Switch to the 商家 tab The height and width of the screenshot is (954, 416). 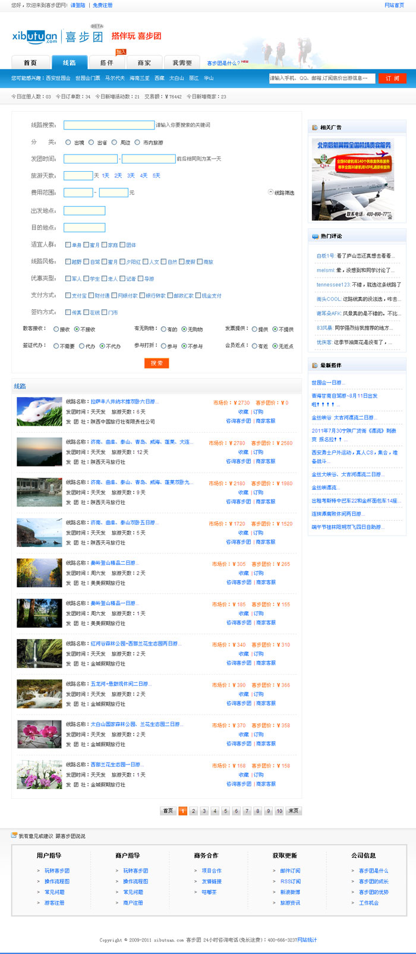[144, 62]
